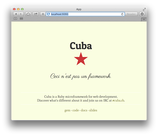Open the bookmarks book icon in the bookmarks bar
This screenshot has width=158, height=136.
[15, 19]
